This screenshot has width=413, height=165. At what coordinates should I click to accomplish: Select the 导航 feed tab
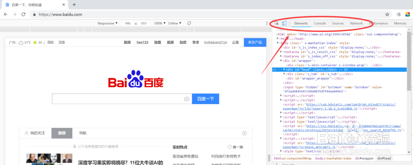pyautogui.click(x=83, y=133)
